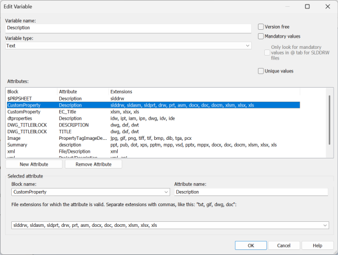Select the CustomProperty Description attribute row

click(x=153, y=105)
